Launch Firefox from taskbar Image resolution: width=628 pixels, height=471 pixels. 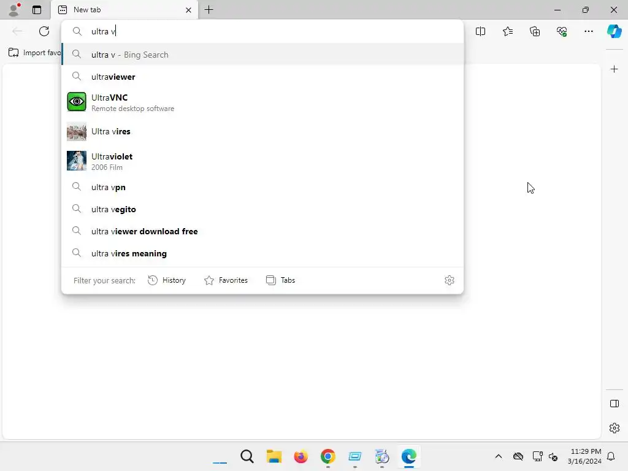(x=301, y=456)
